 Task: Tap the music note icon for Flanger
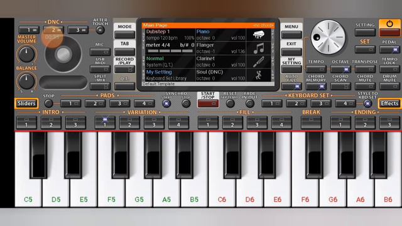pos(258,48)
